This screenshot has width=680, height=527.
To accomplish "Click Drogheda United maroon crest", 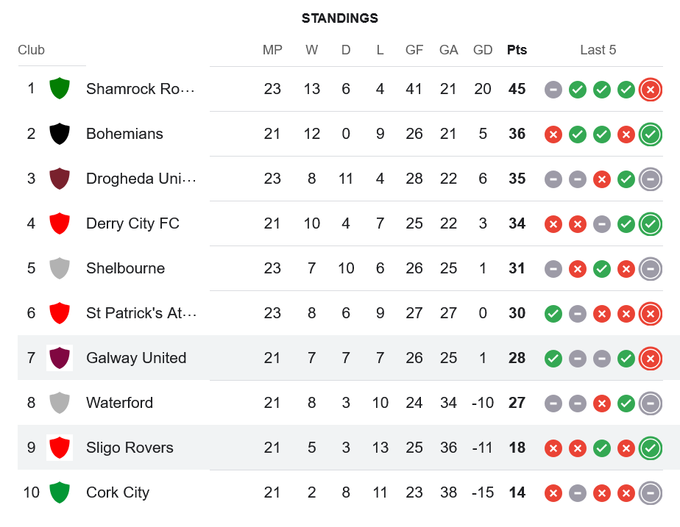I will coord(60,179).
